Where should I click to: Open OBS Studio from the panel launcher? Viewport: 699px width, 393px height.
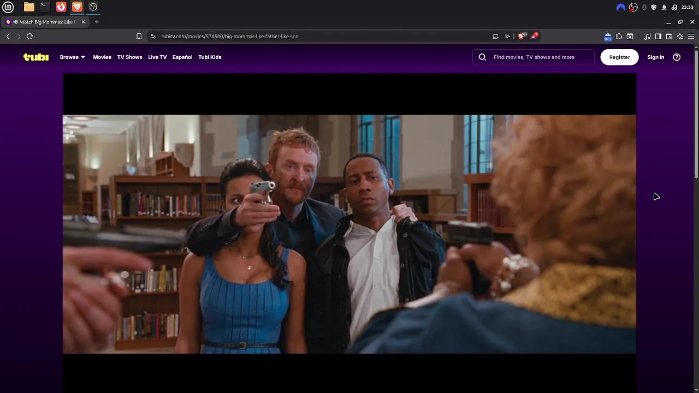(93, 7)
